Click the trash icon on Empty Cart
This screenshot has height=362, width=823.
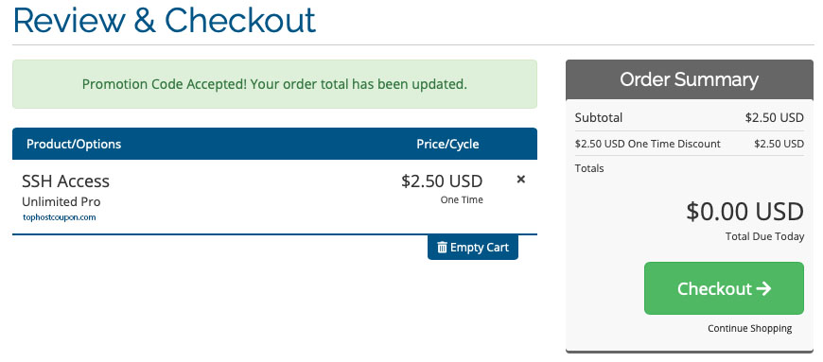[442, 247]
